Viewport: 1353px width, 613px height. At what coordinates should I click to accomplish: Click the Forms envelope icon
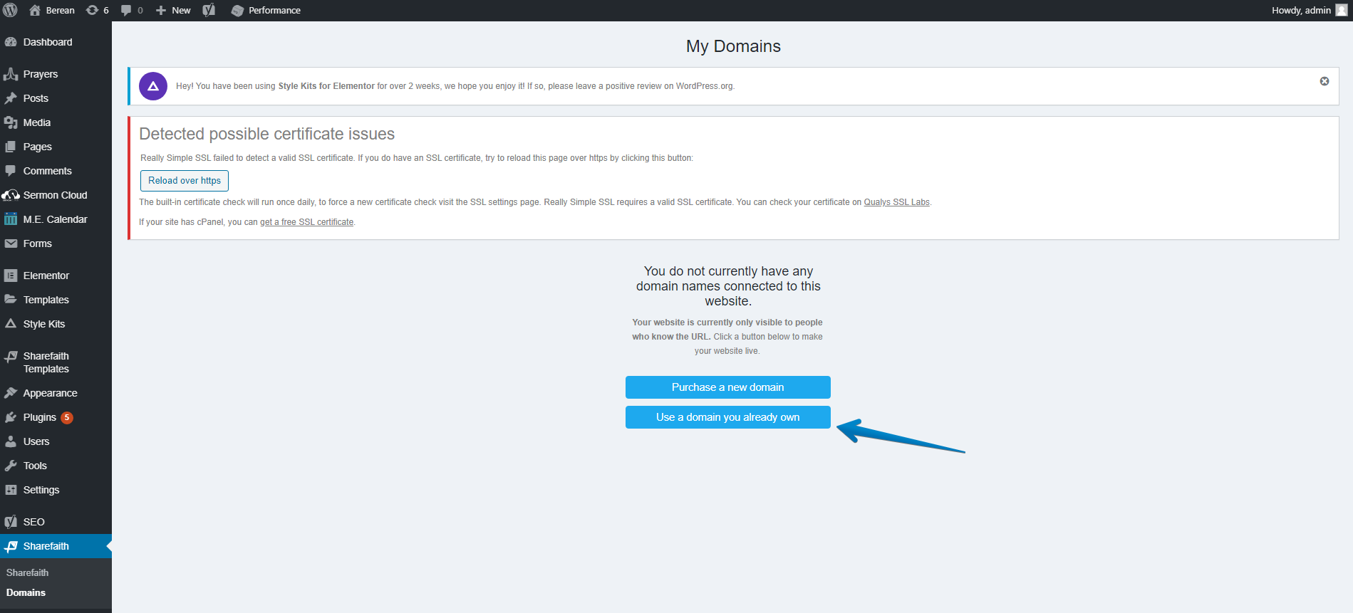[11, 243]
